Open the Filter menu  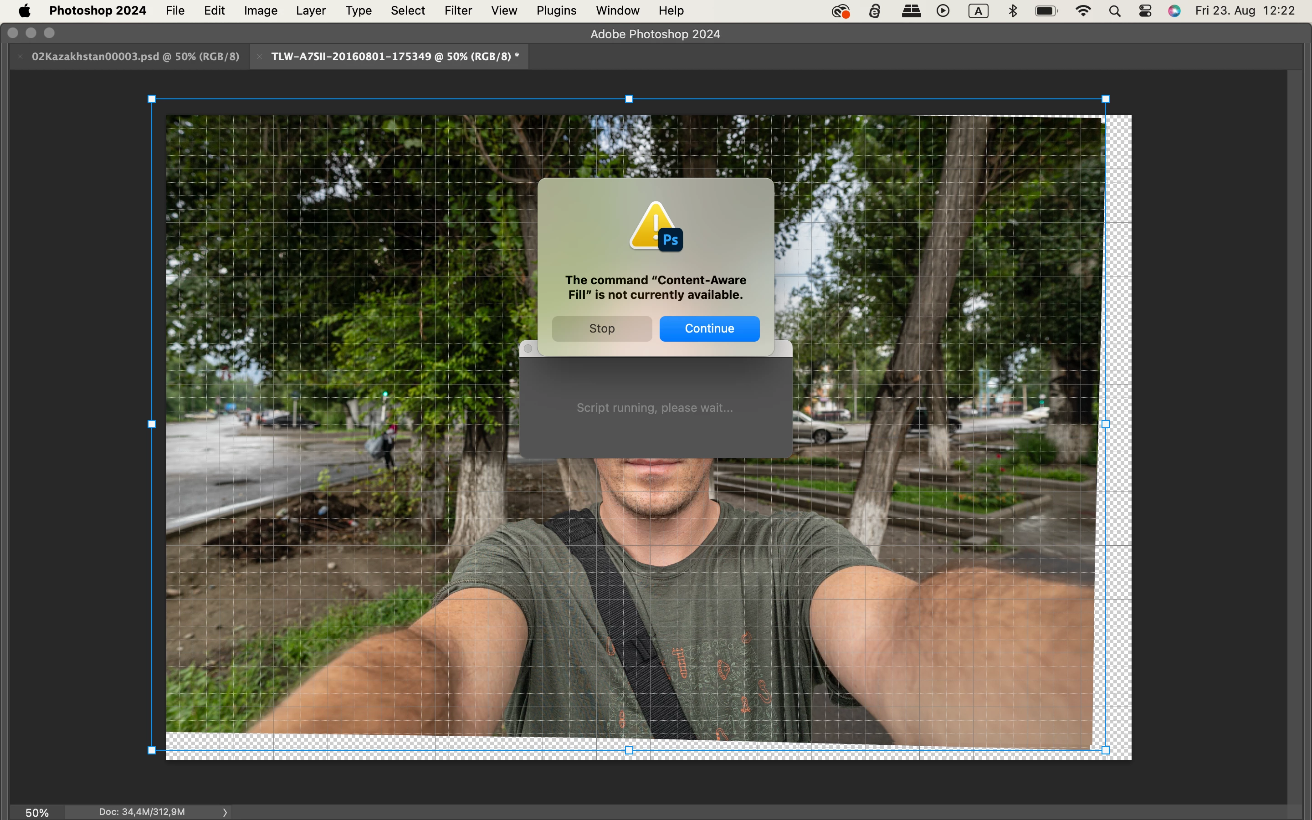(x=457, y=10)
